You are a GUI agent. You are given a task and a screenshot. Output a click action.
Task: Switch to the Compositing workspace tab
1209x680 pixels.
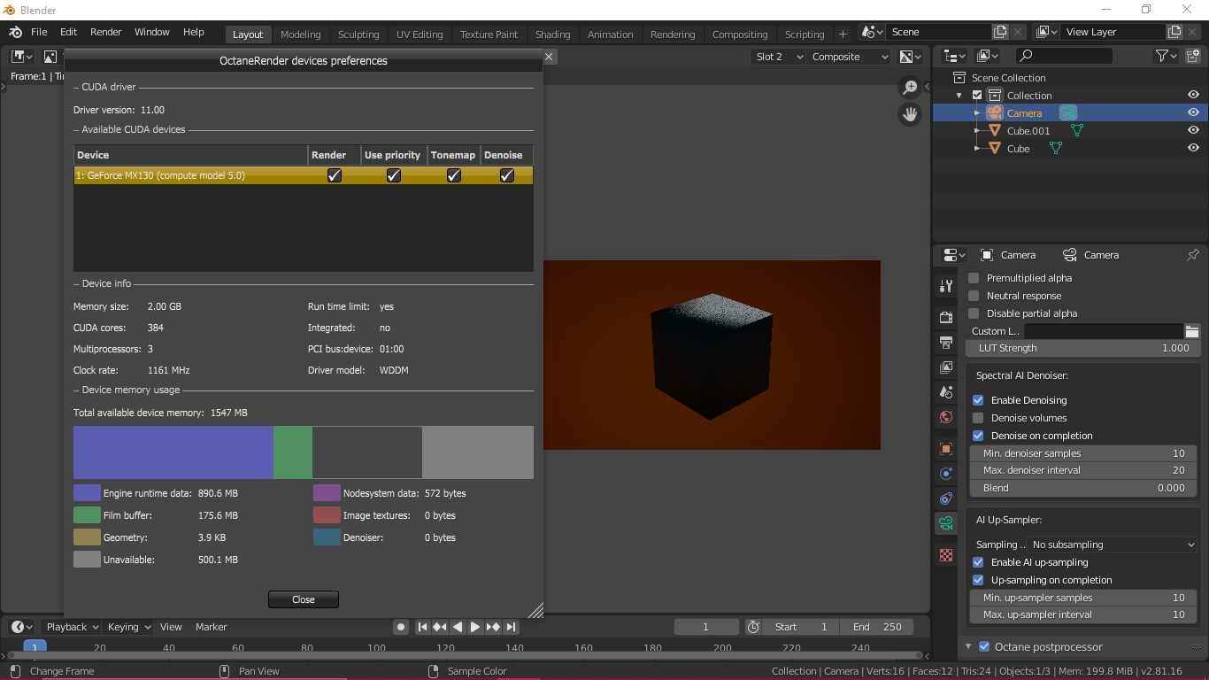click(x=740, y=35)
